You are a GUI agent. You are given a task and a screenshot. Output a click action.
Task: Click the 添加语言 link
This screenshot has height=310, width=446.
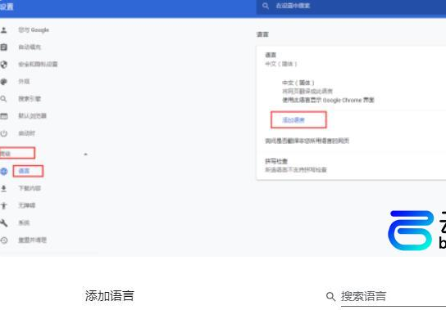coord(294,119)
